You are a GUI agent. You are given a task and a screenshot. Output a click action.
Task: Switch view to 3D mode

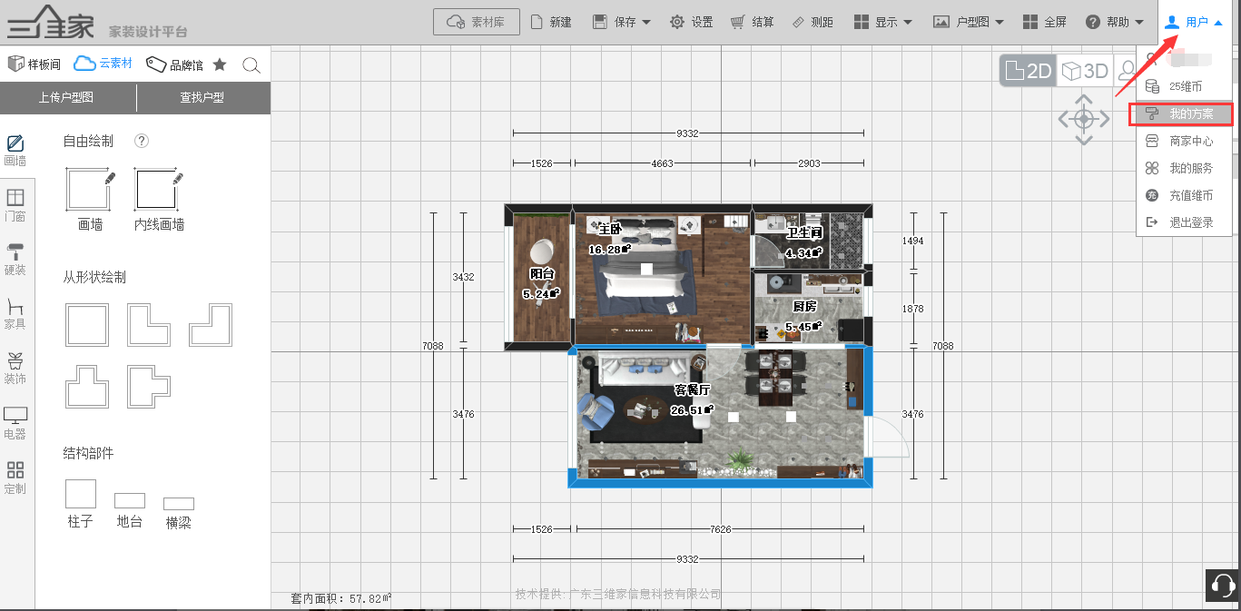1085,71
